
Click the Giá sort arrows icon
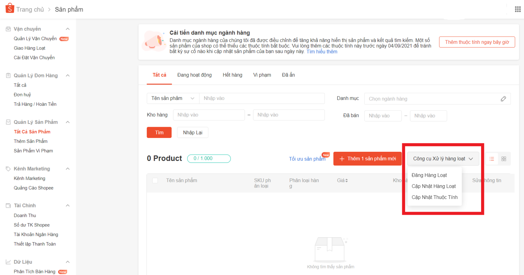(x=346, y=181)
